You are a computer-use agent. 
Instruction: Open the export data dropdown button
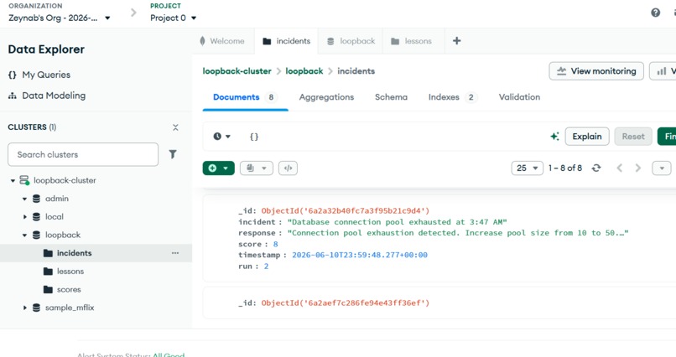coord(257,168)
